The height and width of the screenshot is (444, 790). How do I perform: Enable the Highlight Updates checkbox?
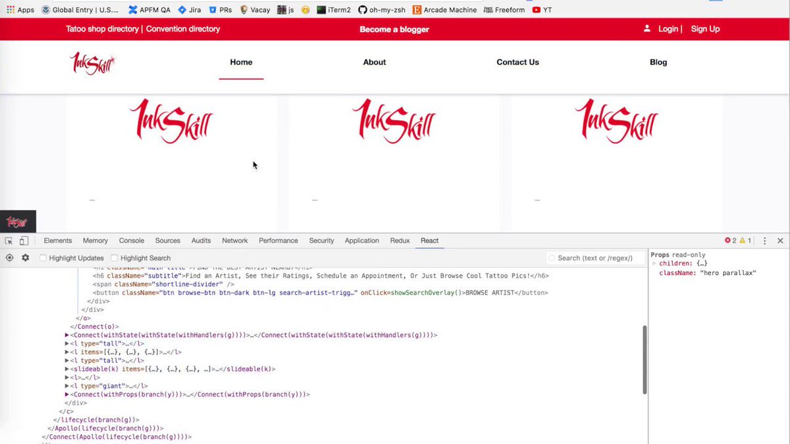(x=43, y=258)
